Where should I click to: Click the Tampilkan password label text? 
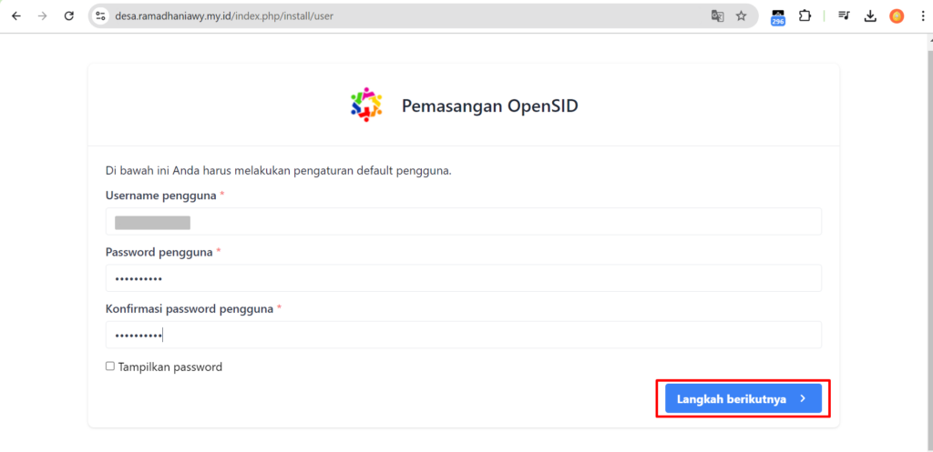[x=170, y=367]
